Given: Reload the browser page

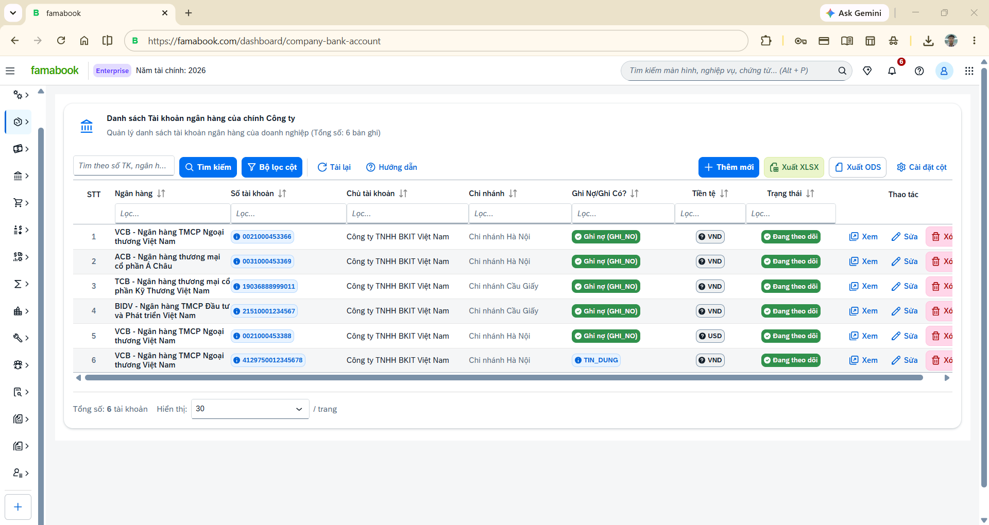Looking at the screenshot, I should pos(61,41).
